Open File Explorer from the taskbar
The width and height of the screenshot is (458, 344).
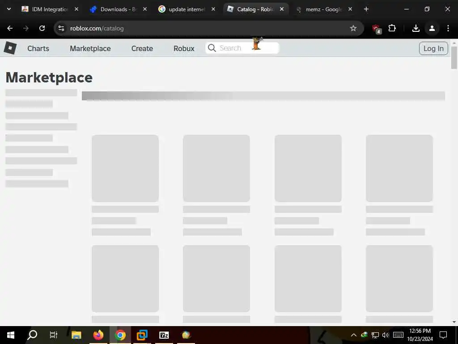click(x=76, y=335)
